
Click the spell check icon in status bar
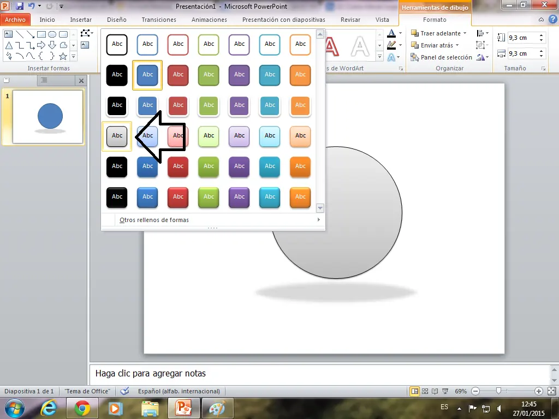pyautogui.click(x=124, y=391)
